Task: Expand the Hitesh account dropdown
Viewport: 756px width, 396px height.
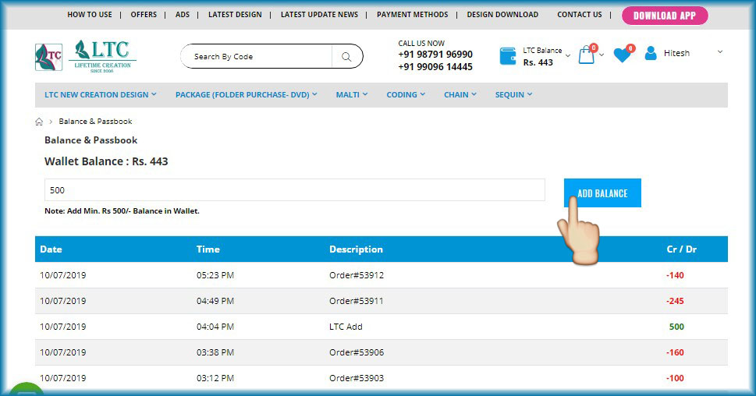Action: pyautogui.click(x=719, y=52)
